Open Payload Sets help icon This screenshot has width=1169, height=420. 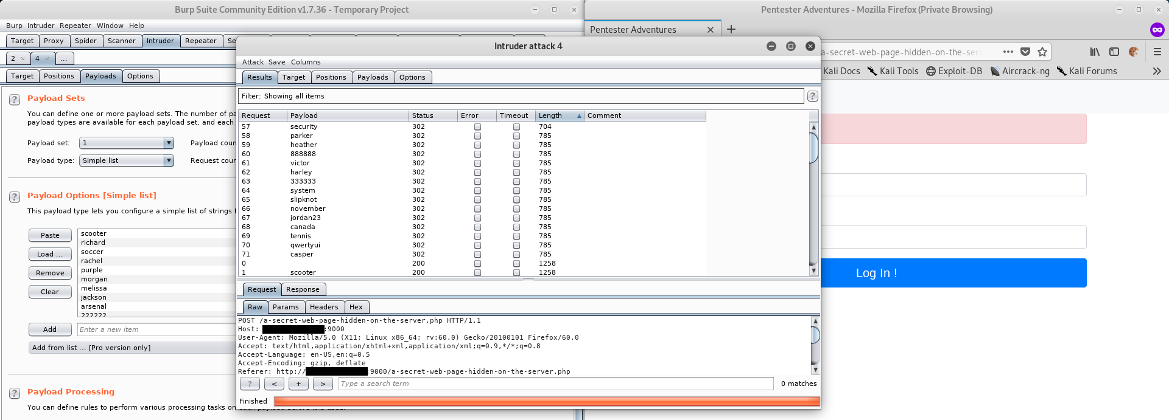[x=15, y=100]
